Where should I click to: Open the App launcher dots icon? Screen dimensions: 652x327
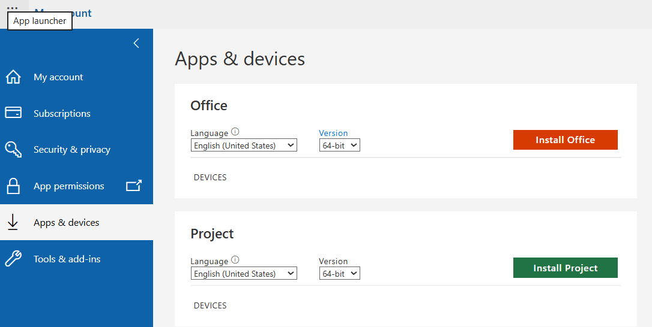13,8
